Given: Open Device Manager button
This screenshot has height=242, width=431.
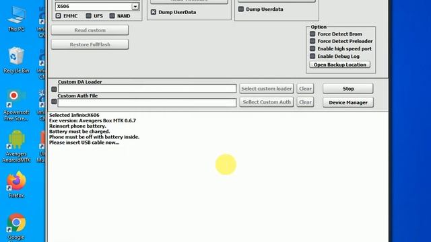Looking at the screenshot, I should point(348,102).
